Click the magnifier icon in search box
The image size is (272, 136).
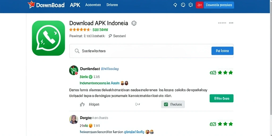pyautogui.click(x=77, y=51)
